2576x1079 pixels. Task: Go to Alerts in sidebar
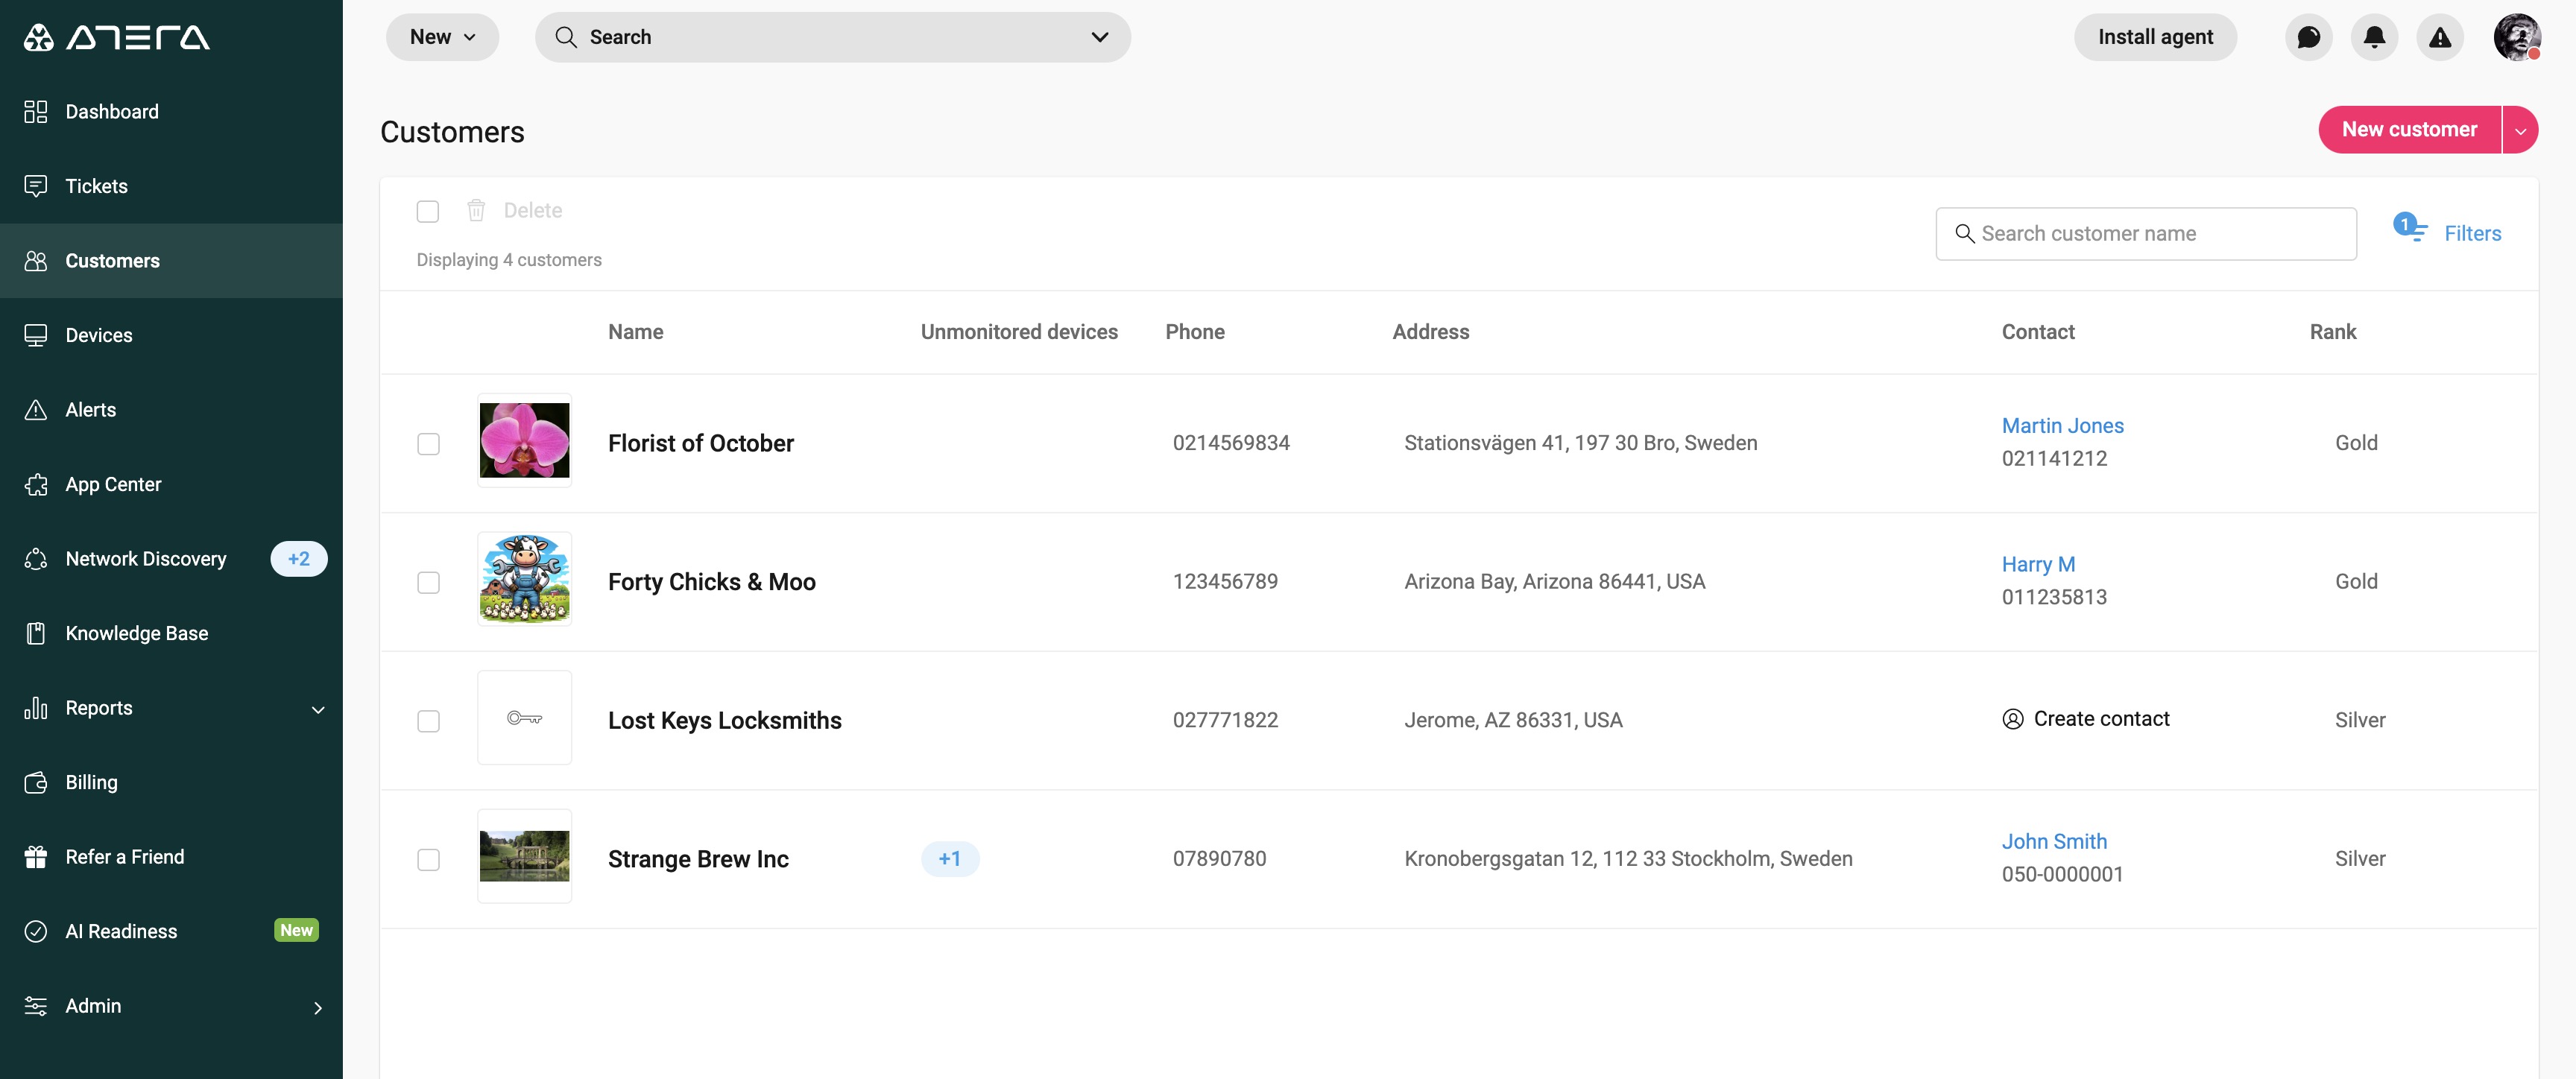pyautogui.click(x=171, y=410)
